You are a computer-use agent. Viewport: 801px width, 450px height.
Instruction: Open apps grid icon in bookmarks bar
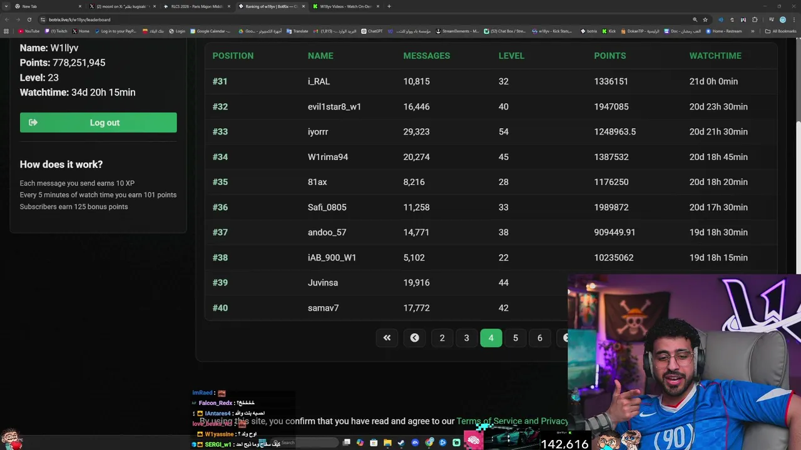pos(6,31)
